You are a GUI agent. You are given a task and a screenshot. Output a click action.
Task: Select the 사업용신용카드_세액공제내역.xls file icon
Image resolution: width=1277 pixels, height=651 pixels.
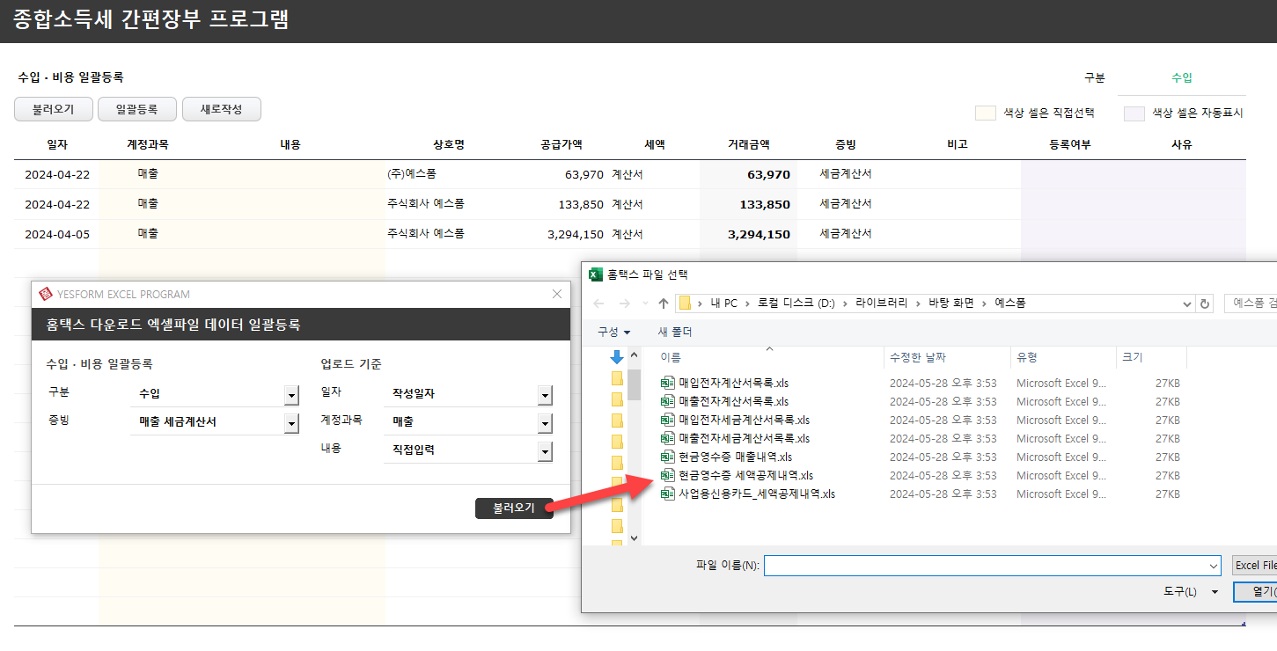[x=667, y=494]
